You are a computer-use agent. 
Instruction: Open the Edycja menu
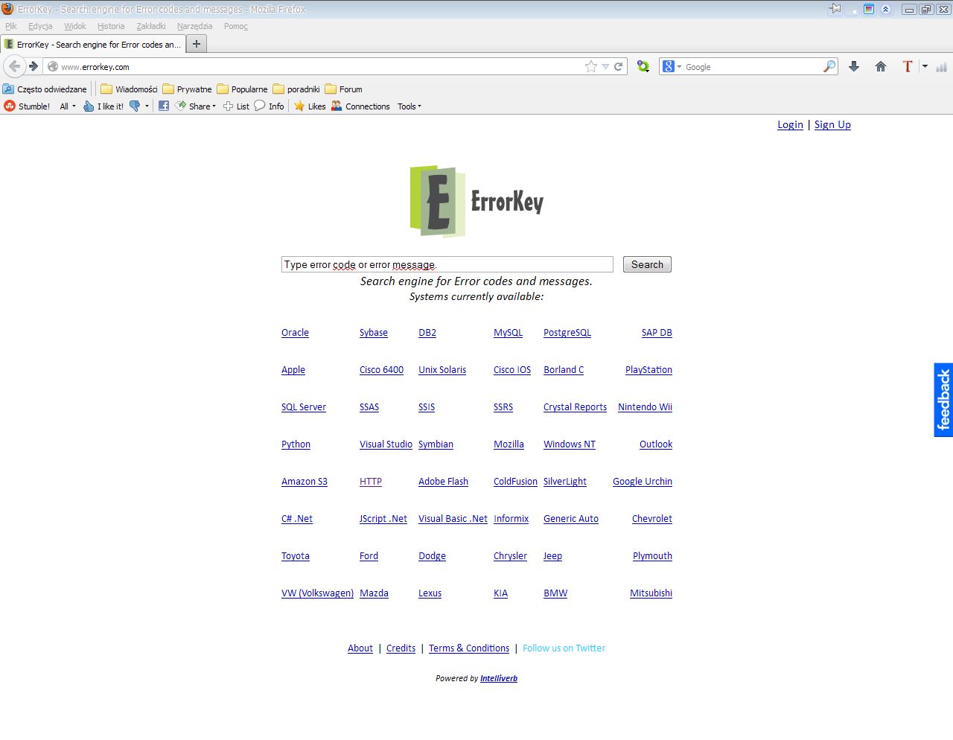coord(40,26)
